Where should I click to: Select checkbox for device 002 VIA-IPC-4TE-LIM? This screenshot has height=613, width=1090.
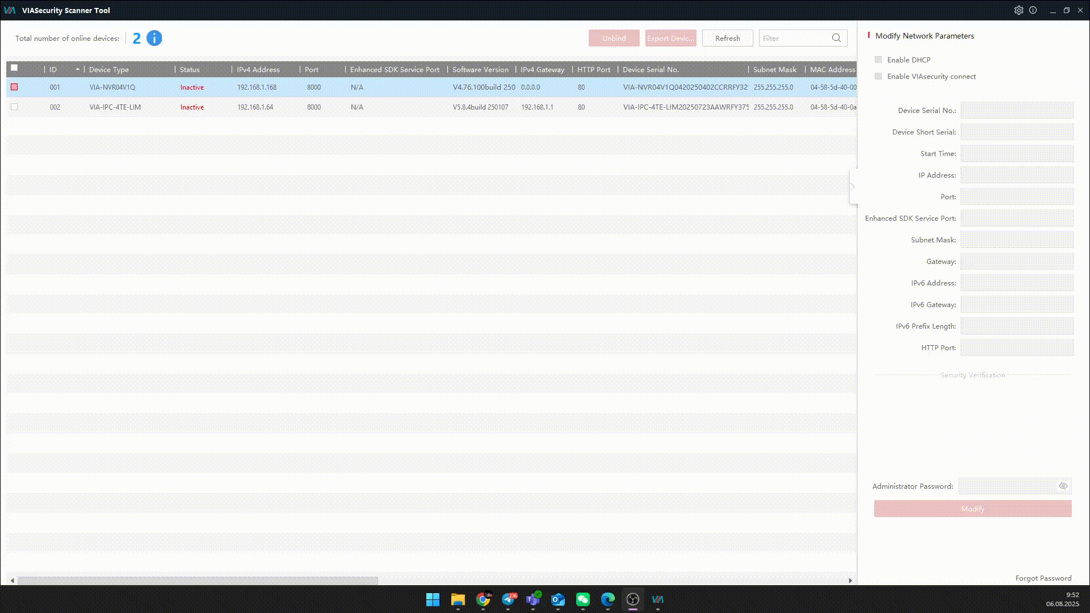click(x=14, y=107)
